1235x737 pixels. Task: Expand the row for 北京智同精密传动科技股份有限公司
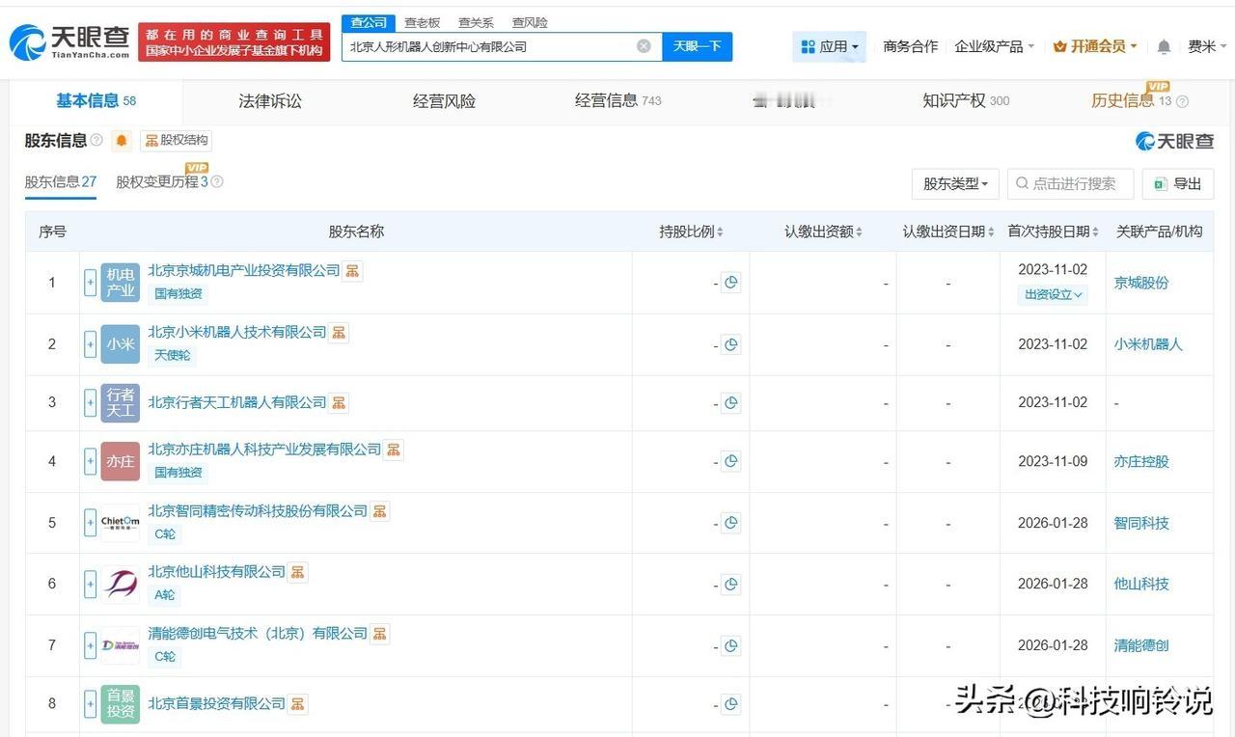coord(91,523)
